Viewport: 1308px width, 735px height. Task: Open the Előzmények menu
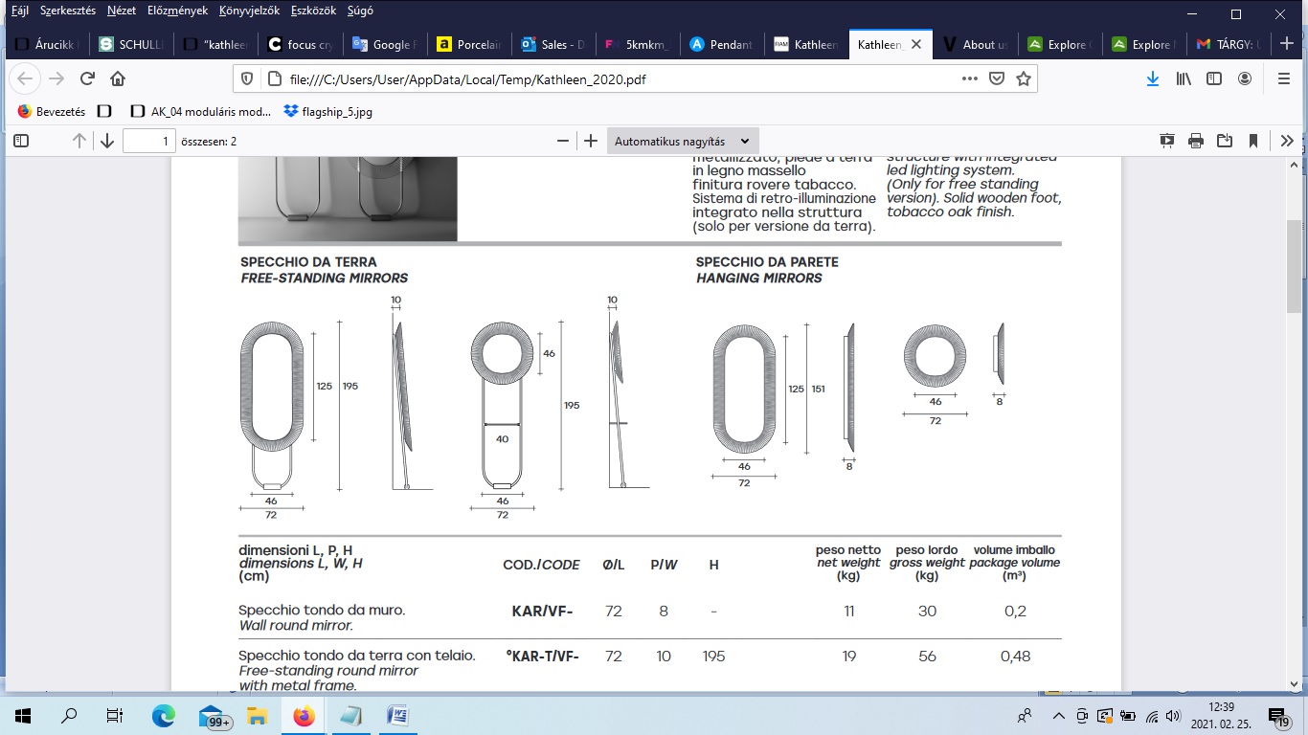(178, 11)
